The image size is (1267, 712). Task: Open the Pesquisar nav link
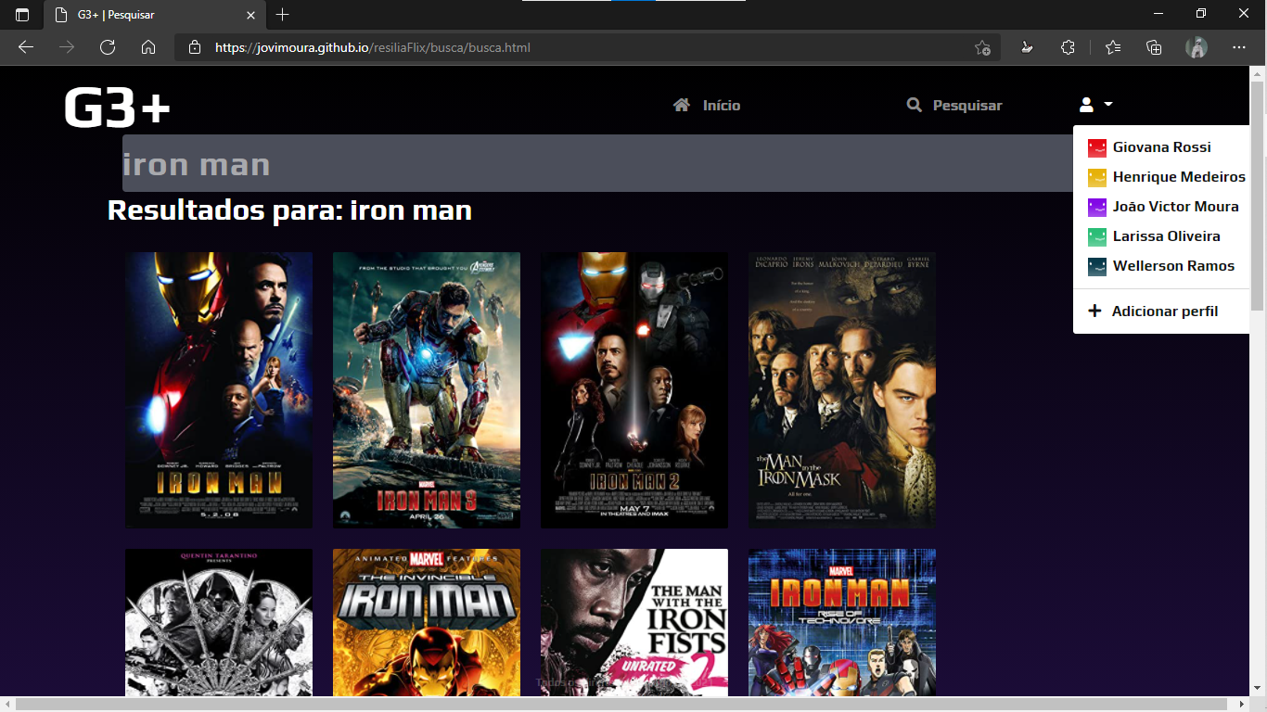pyautogui.click(x=967, y=106)
